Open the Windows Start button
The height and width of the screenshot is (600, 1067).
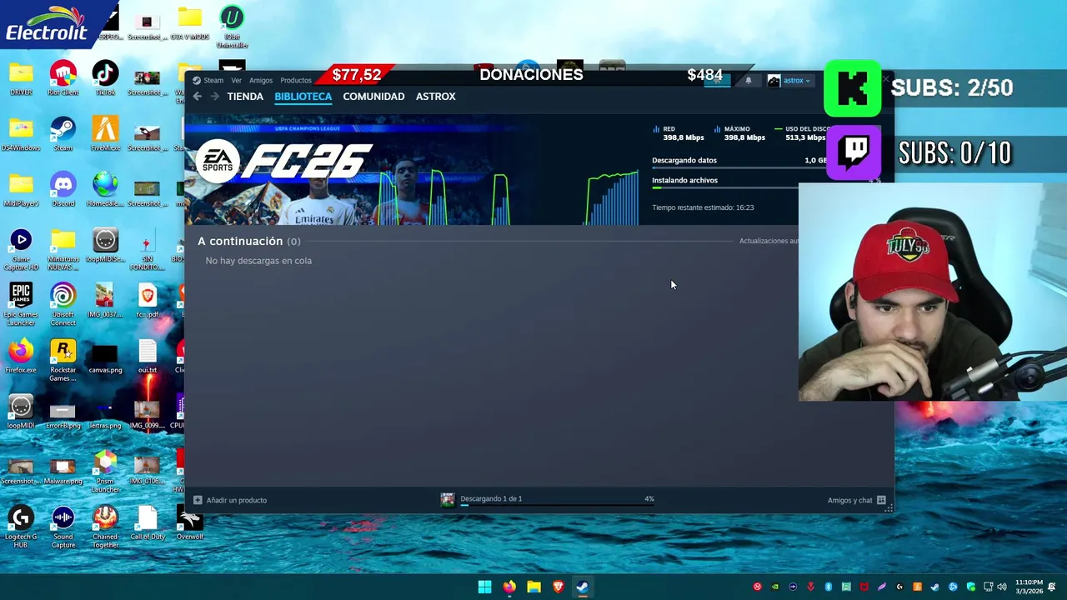click(485, 587)
